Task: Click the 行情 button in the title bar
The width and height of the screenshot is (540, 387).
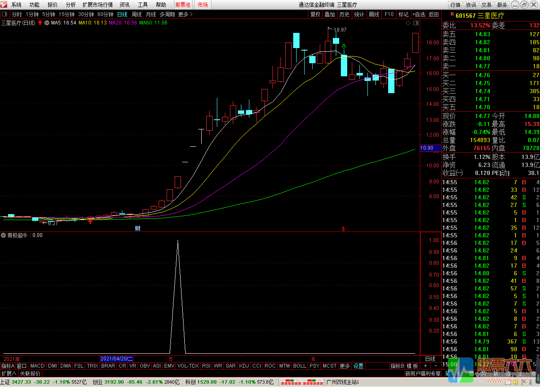Action: pyautogui.click(x=456, y=5)
